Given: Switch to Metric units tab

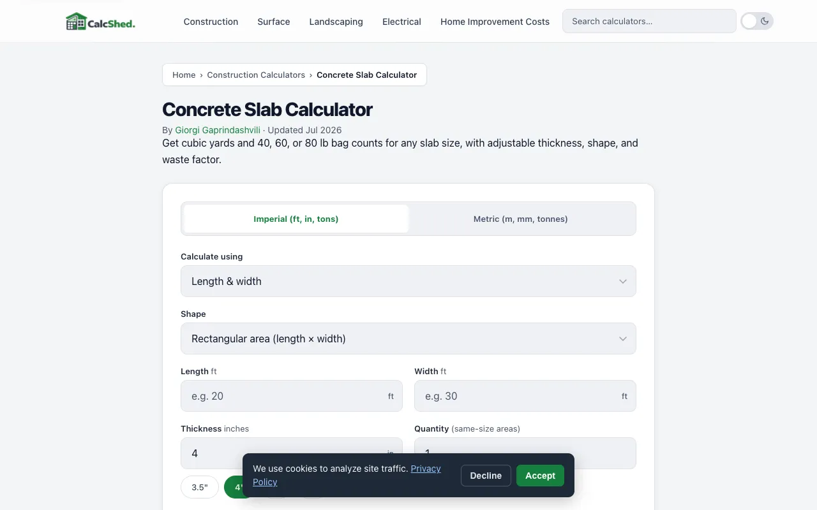Looking at the screenshot, I should pos(521,219).
